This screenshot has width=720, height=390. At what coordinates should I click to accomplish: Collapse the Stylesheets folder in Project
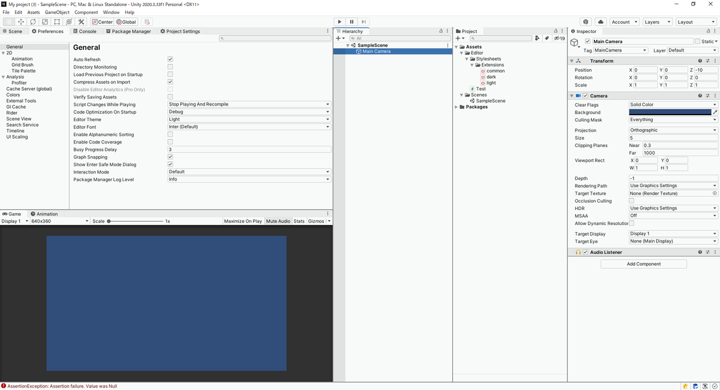(x=466, y=59)
